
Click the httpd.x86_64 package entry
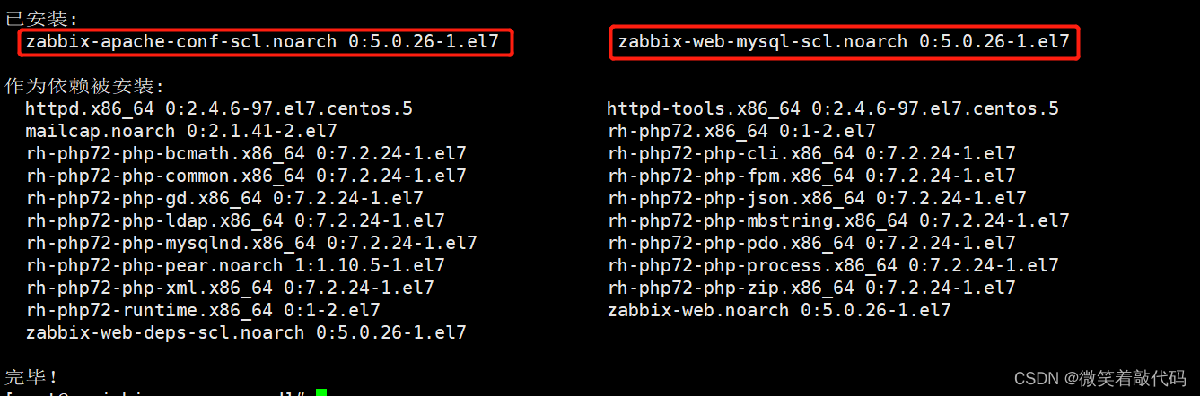pos(219,109)
